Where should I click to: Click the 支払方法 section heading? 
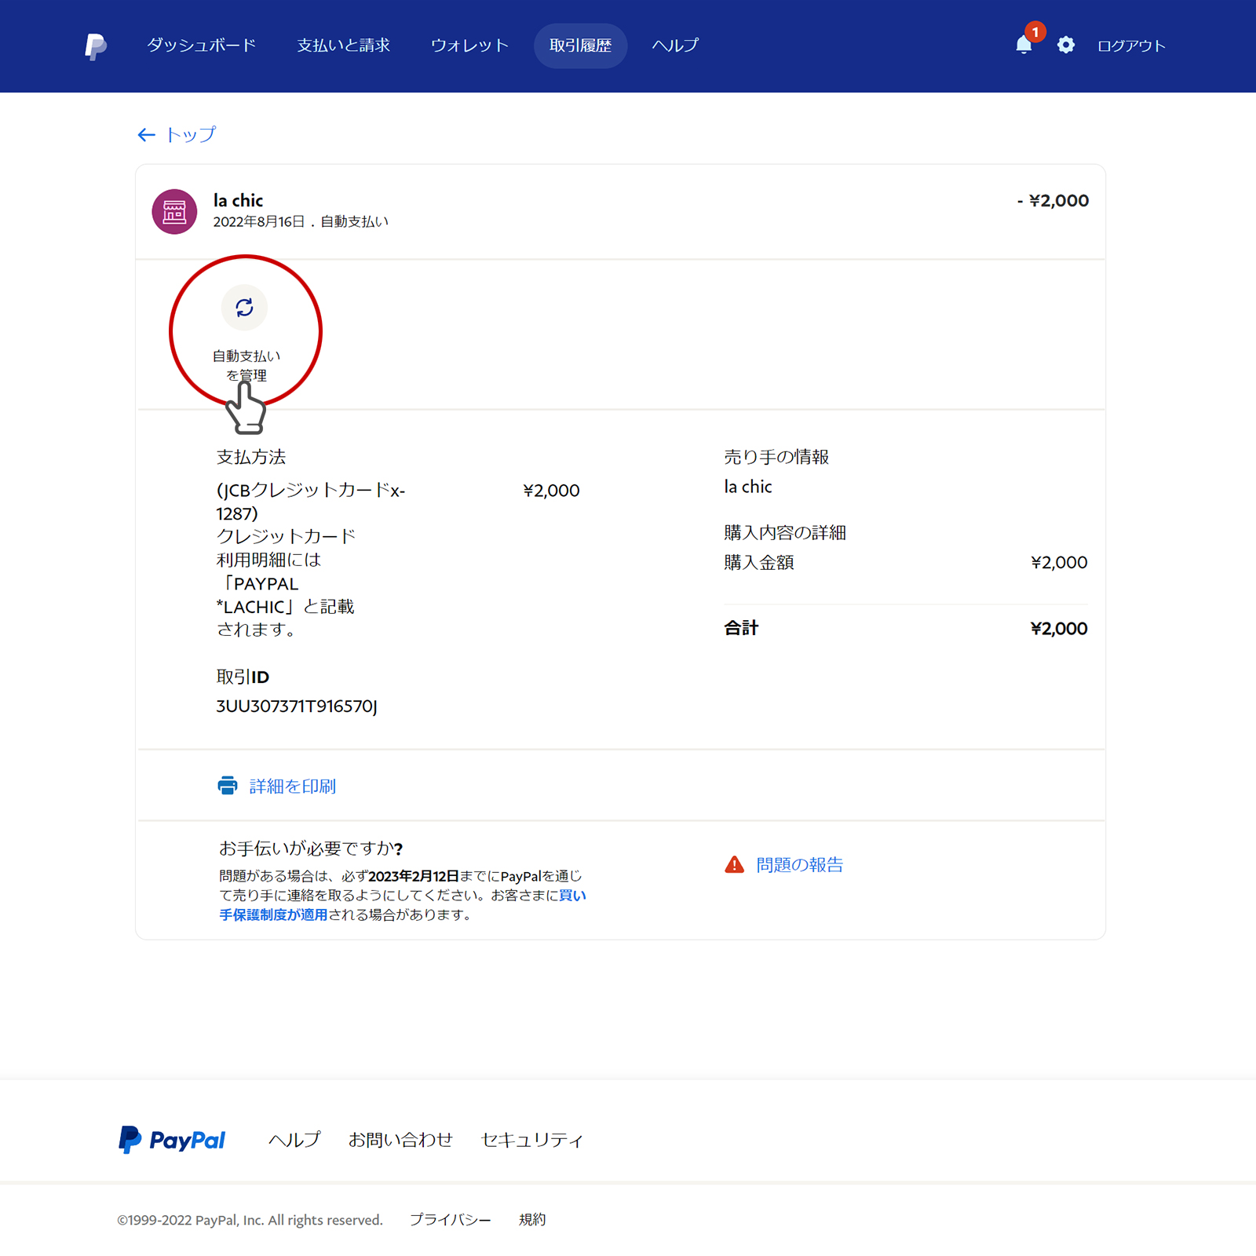[x=251, y=457]
